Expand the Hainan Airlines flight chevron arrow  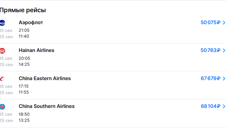click(224, 51)
